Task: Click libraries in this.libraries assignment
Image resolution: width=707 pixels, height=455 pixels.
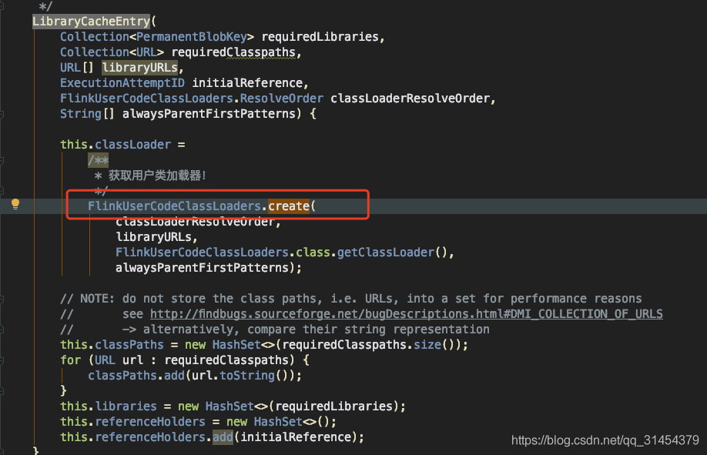Action: pyautogui.click(x=126, y=406)
